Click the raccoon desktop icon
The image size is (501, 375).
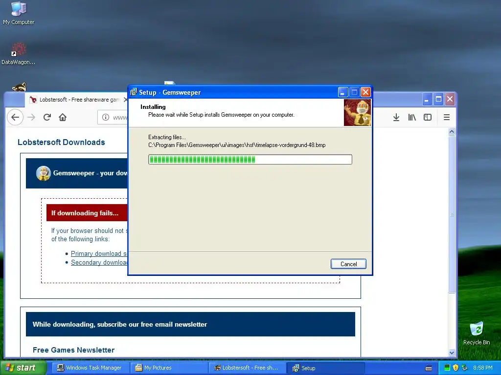(19, 87)
